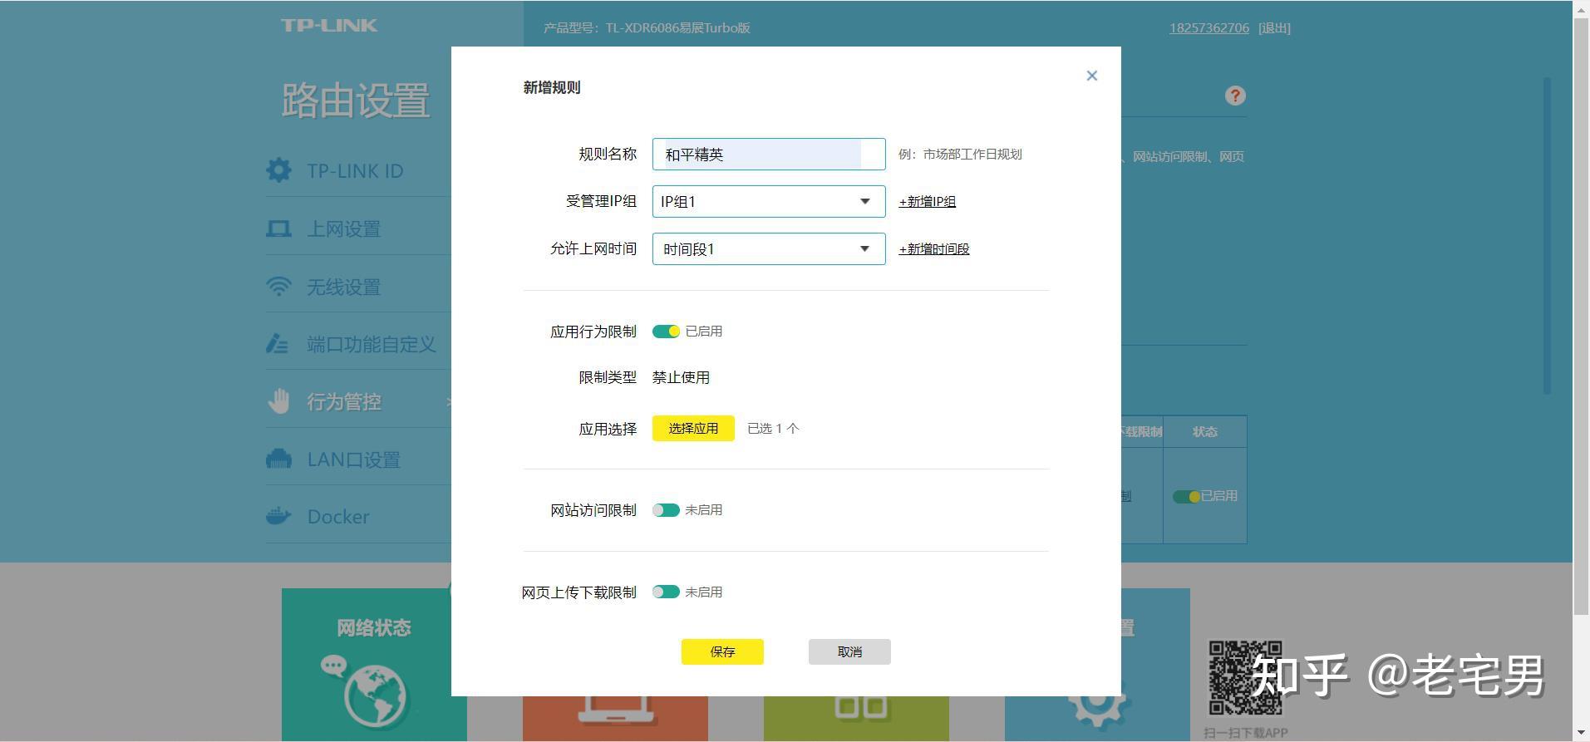Click the LAN口设置 port icon
The width and height of the screenshot is (1590, 742).
click(x=278, y=459)
